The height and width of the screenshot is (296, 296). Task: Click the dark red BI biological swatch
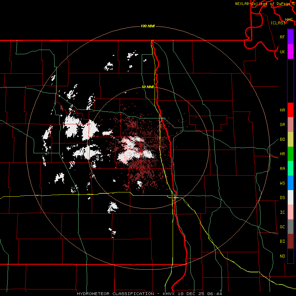point(290,241)
